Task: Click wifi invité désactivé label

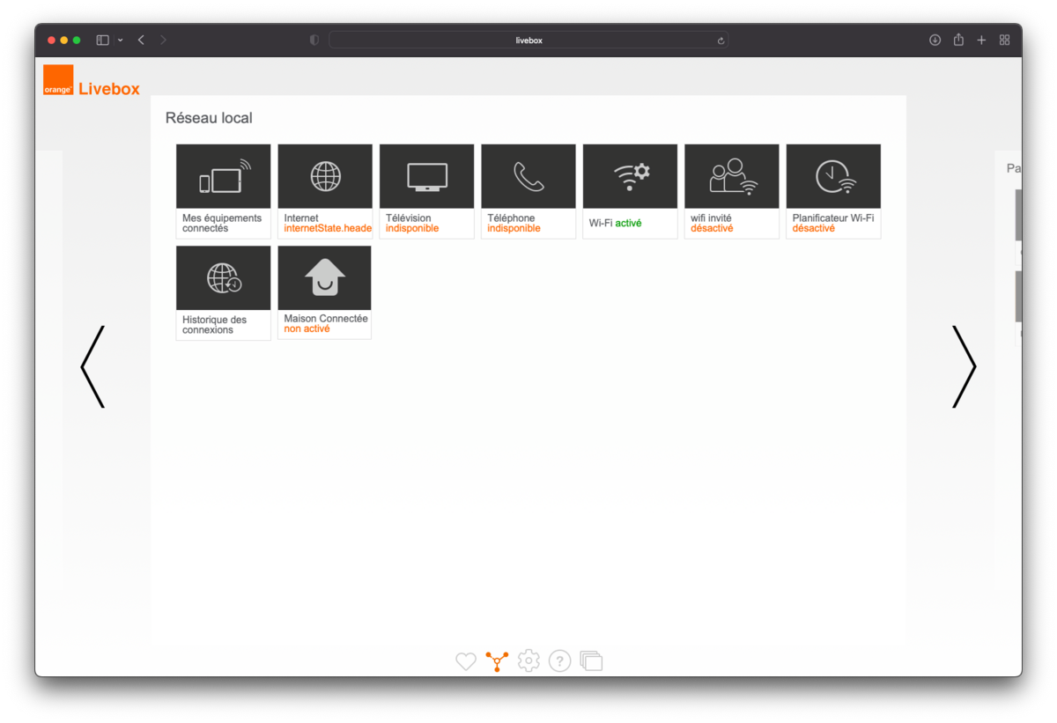Action: coord(713,224)
